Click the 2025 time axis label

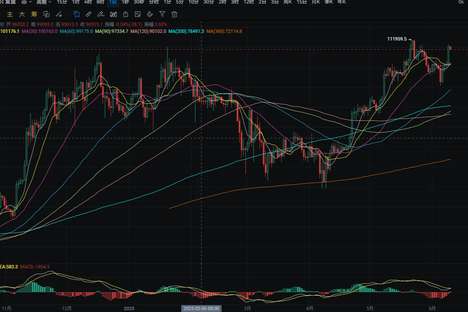129,308
